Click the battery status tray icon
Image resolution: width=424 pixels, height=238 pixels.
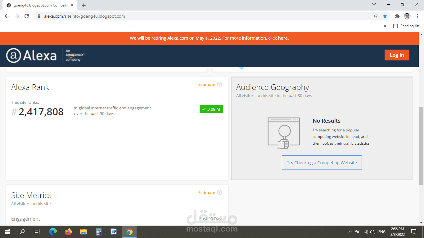[x=358, y=232]
